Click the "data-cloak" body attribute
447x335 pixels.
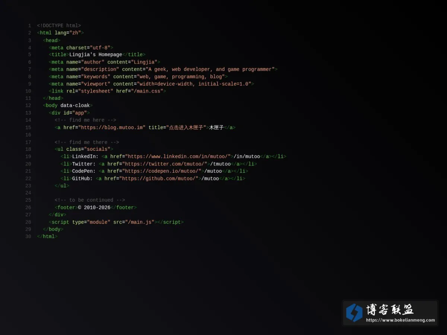(75, 106)
